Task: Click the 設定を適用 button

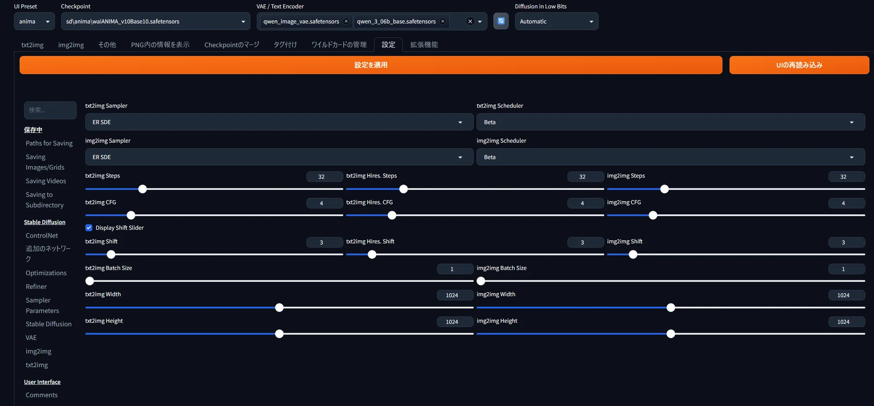Action: [x=371, y=65]
